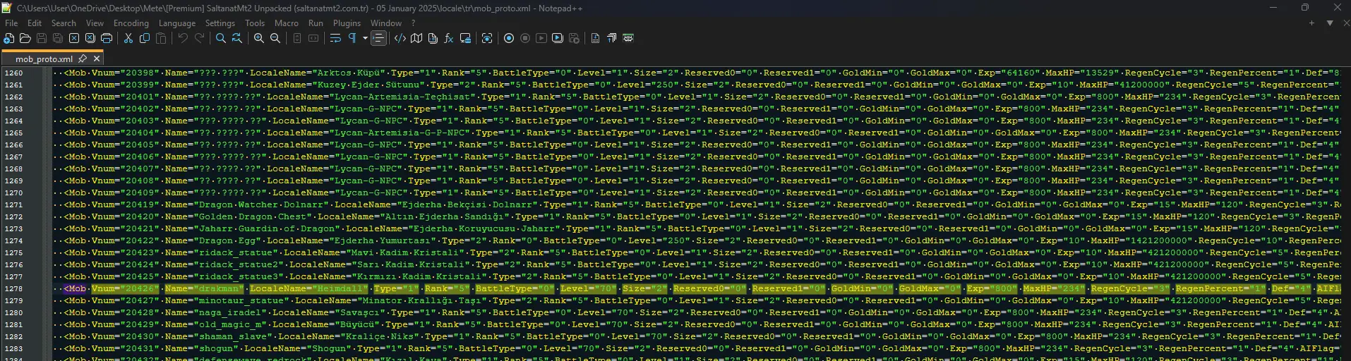1351x361 pixels.
Task: Open the Window menu
Action: (x=386, y=23)
